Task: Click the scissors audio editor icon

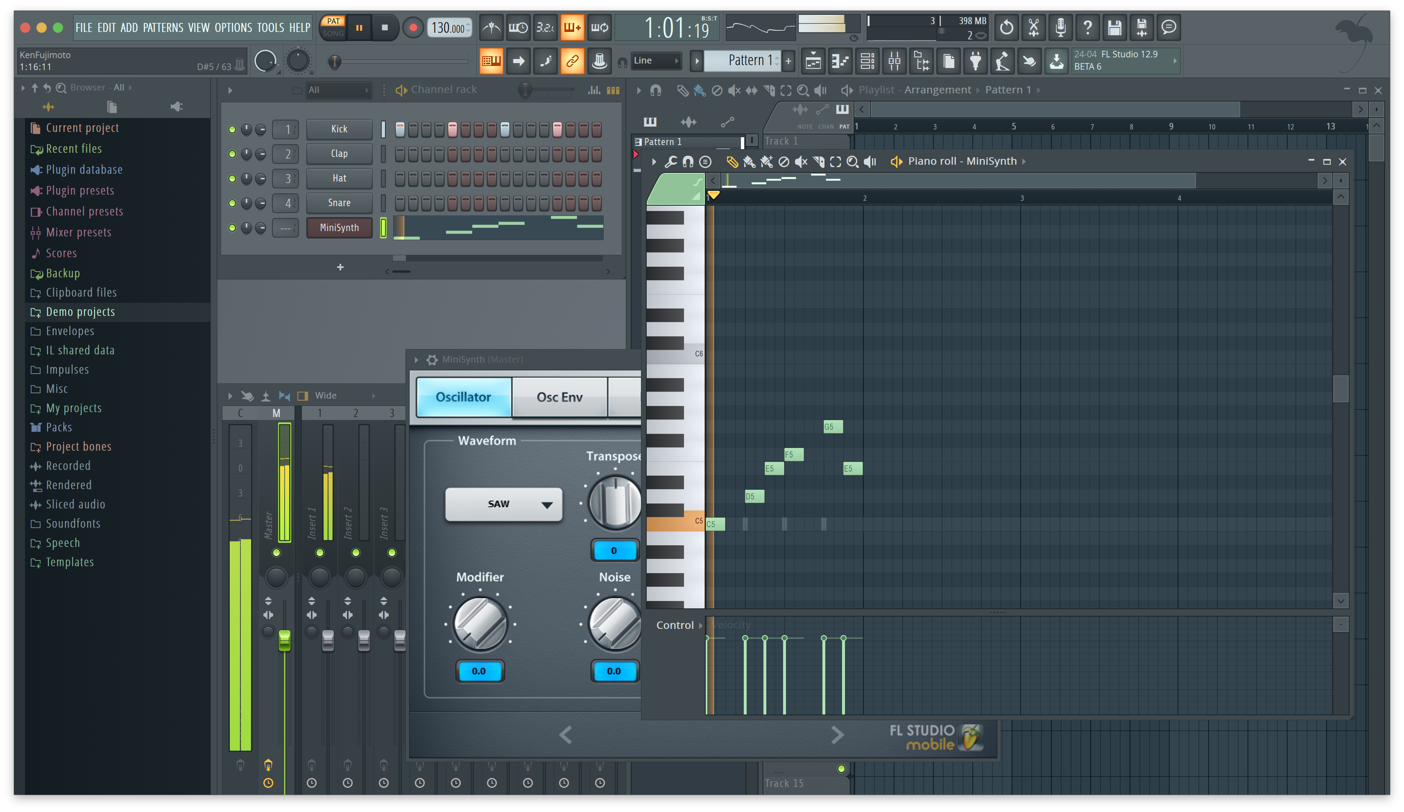Action: 1033,27
